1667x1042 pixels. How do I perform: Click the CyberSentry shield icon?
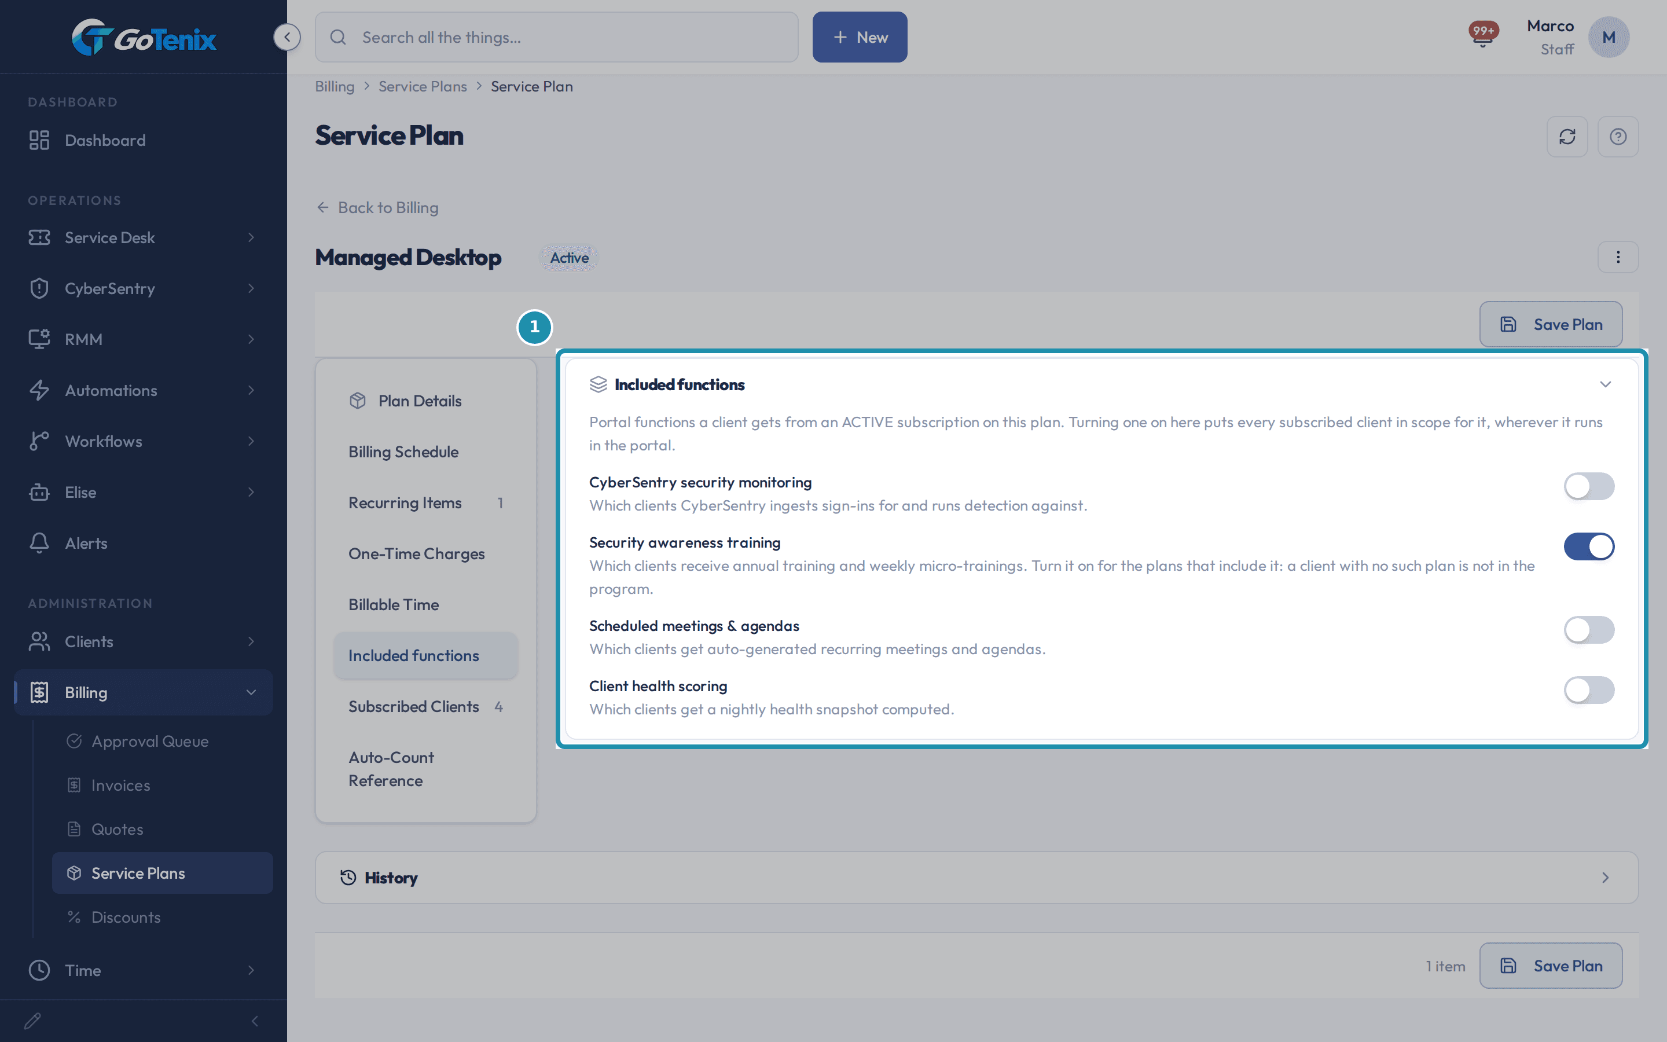39,288
